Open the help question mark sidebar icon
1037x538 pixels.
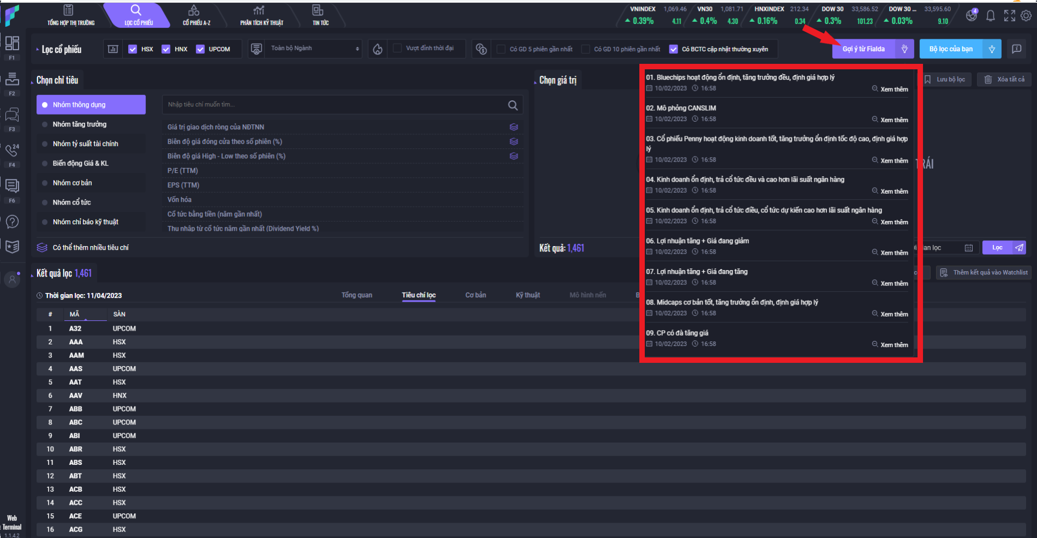pyautogui.click(x=12, y=222)
